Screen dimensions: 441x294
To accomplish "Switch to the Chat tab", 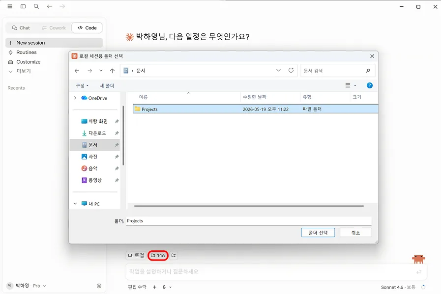I will [21, 28].
